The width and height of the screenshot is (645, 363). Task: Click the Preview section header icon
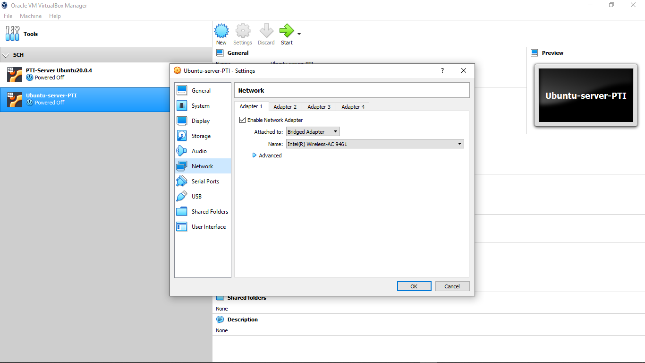(x=535, y=53)
